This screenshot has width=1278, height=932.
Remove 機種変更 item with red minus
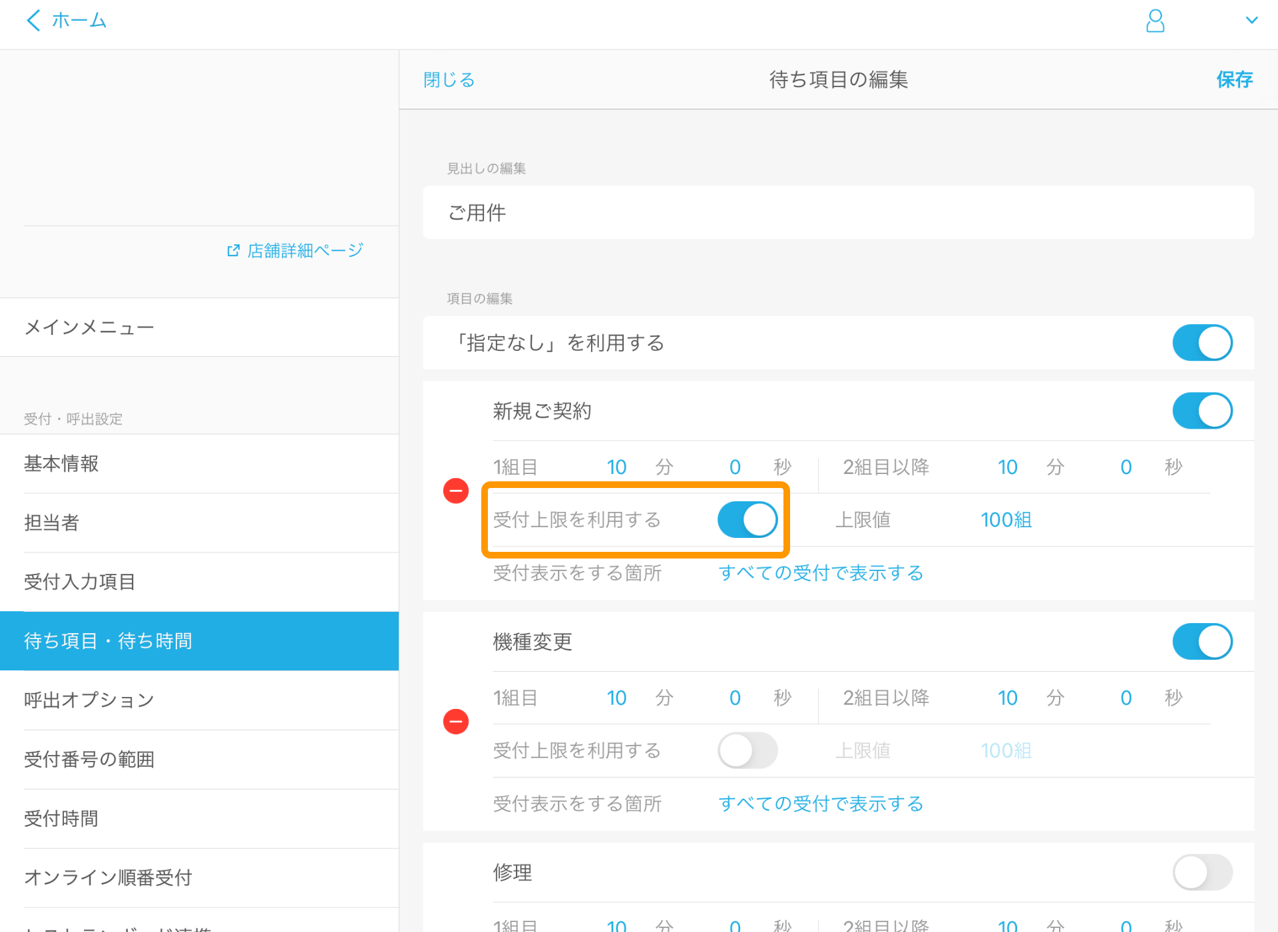coord(456,722)
